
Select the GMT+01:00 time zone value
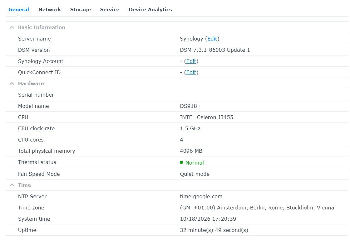(x=257, y=208)
